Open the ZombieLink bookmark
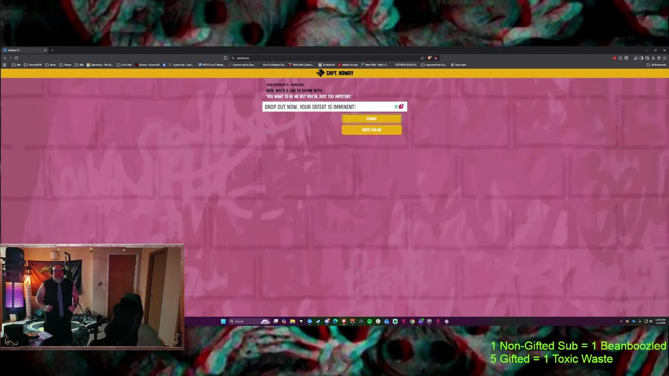 click(327, 65)
